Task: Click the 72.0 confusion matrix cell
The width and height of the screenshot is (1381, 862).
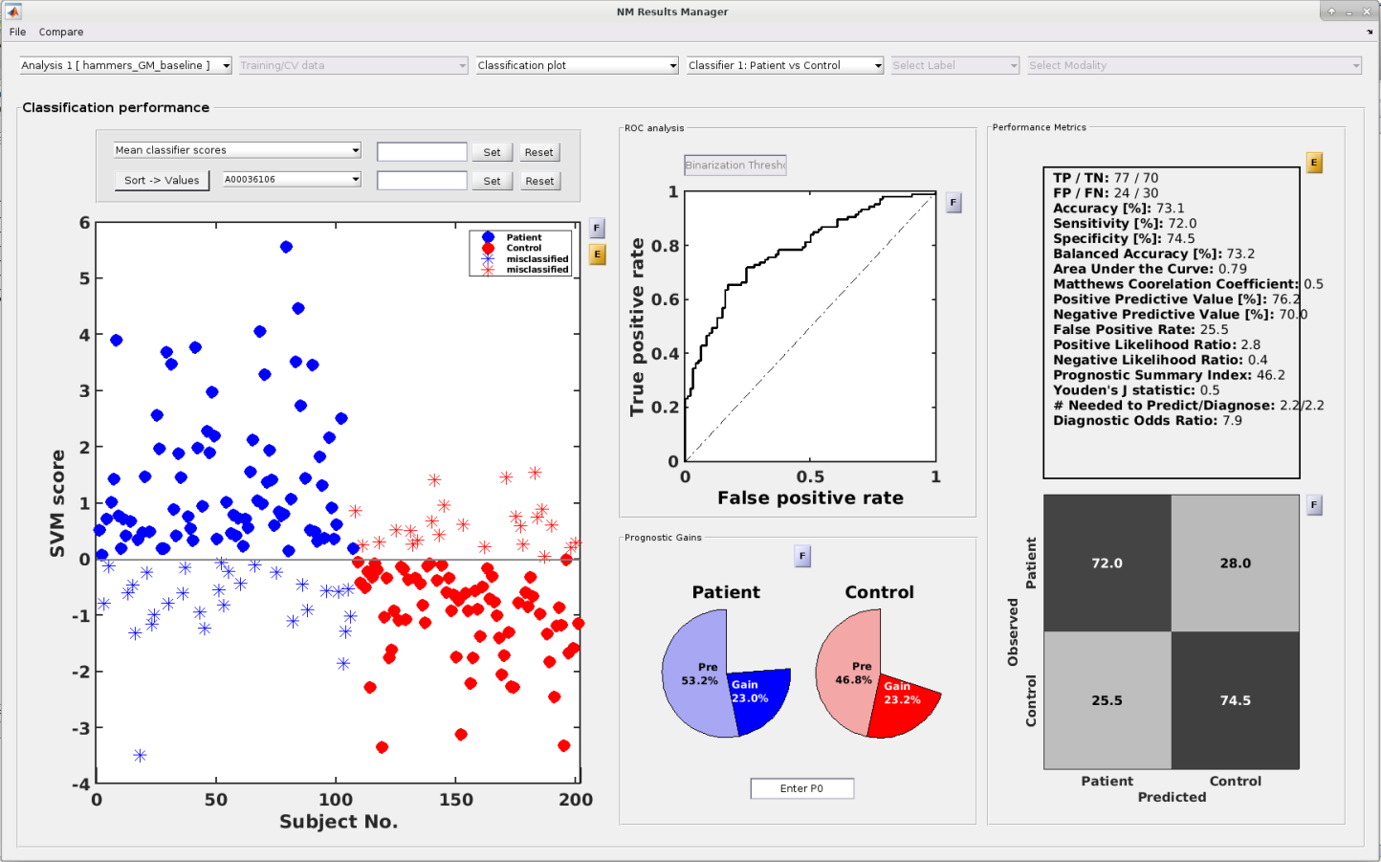Action: point(1107,564)
